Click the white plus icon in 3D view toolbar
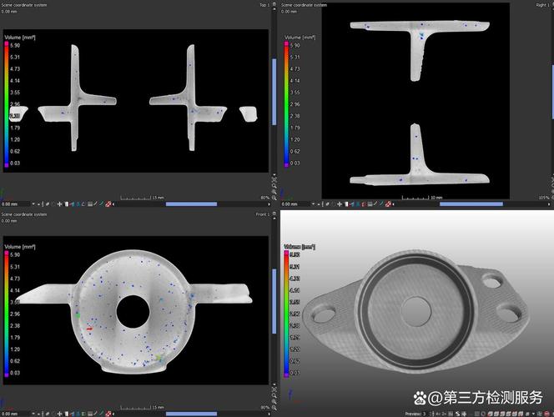Screen dimensions: 554x417 (464, 414)
